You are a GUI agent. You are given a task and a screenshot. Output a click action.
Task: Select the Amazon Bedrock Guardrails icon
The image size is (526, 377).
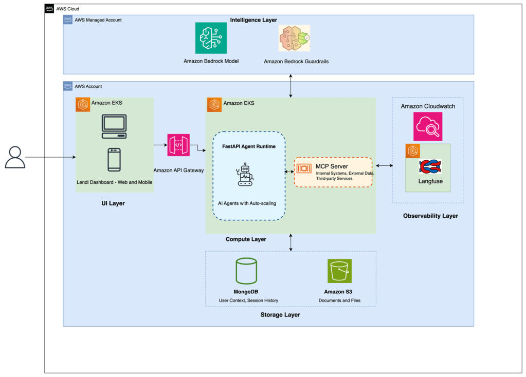pyautogui.click(x=294, y=38)
